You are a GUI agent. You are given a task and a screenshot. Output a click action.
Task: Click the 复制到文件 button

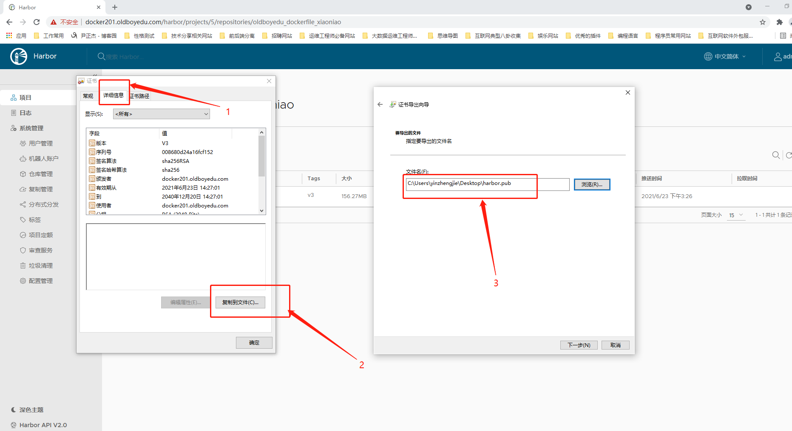240,302
